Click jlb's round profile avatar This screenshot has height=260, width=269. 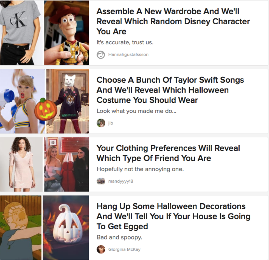tap(101, 123)
